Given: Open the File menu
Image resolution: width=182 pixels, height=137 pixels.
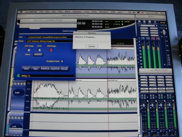Looking at the screenshot, I should click(41, 12).
